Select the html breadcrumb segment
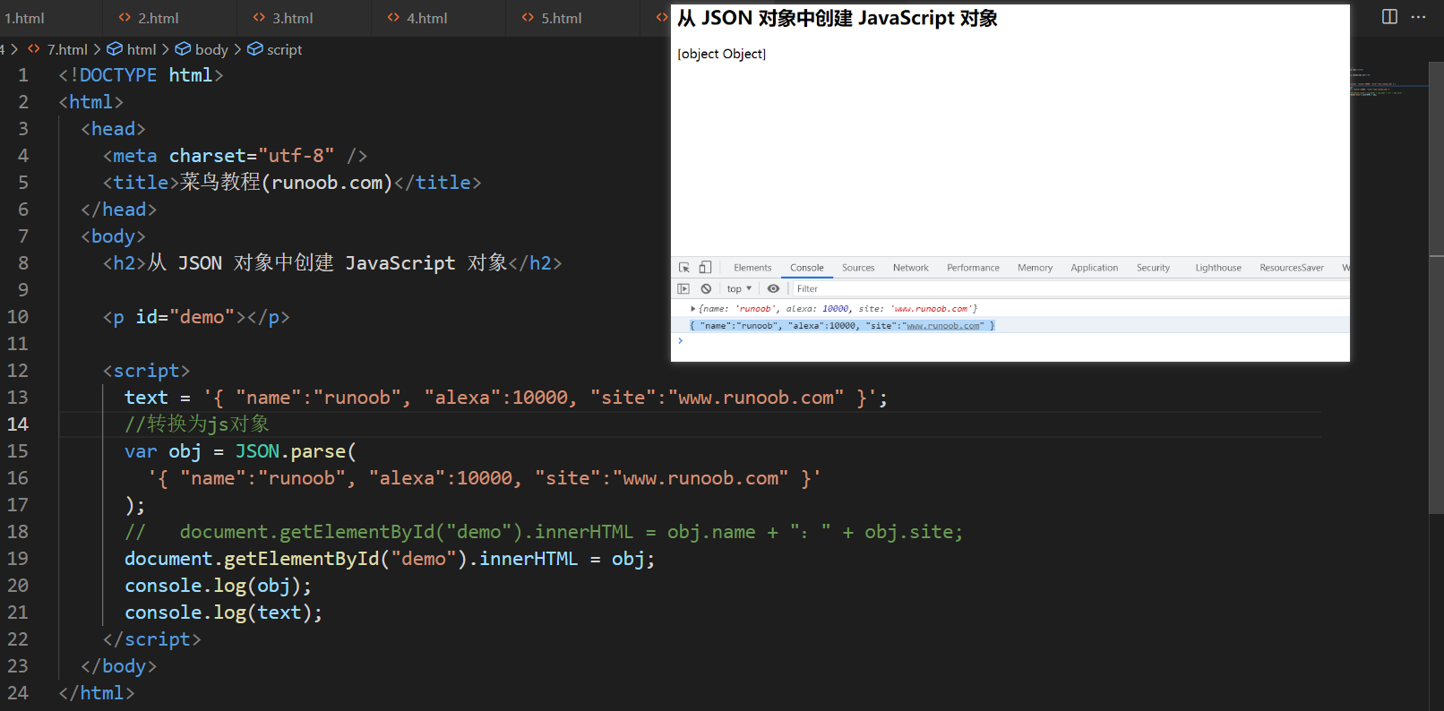The height and width of the screenshot is (711, 1444). click(142, 50)
